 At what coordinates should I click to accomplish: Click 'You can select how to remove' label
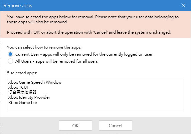44,47
